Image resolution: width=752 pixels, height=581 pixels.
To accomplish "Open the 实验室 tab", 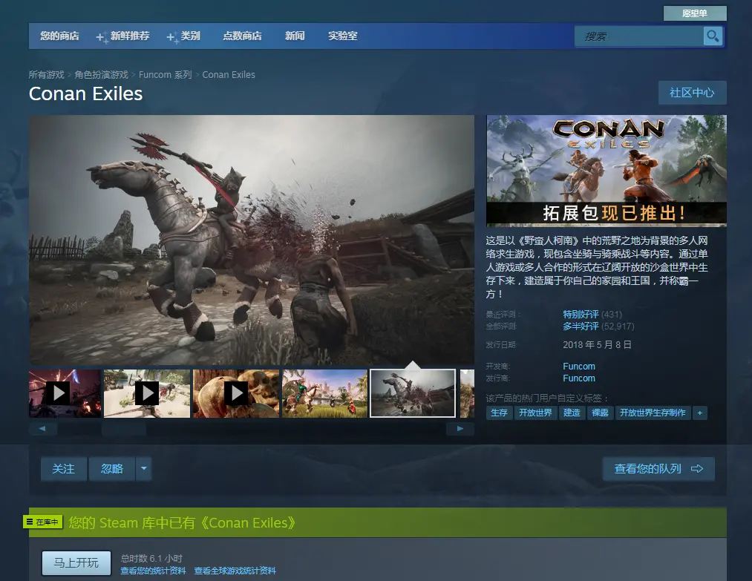I will pos(343,36).
